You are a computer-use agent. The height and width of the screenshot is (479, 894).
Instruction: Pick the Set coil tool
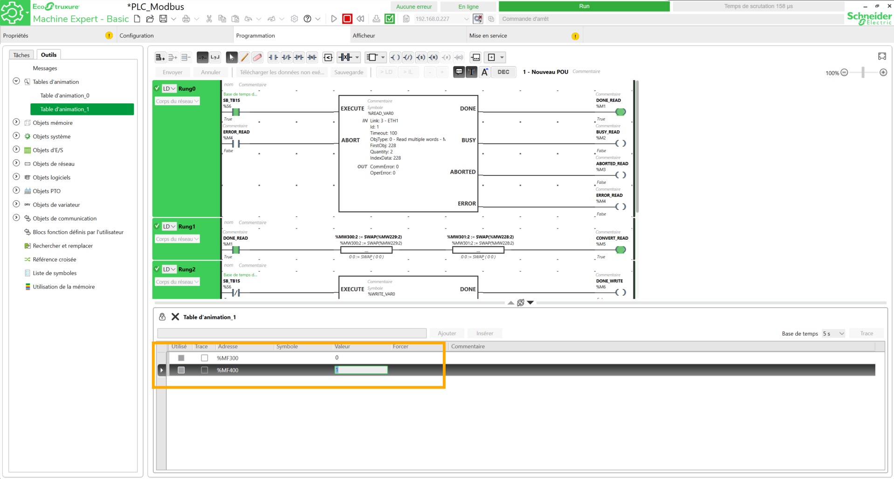(420, 57)
